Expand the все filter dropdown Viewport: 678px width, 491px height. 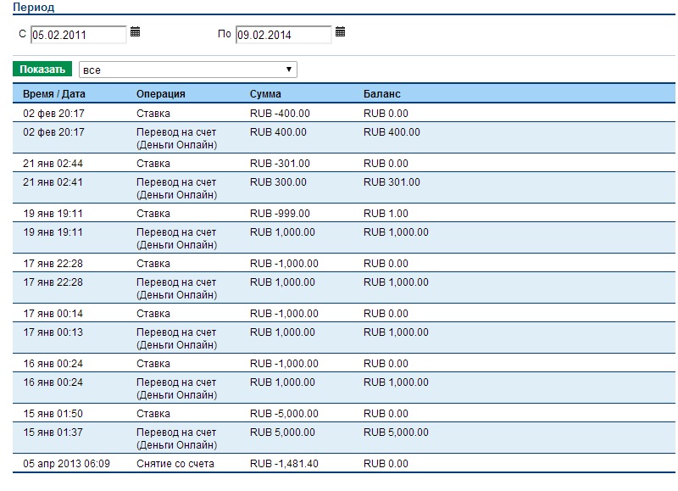[x=187, y=70]
